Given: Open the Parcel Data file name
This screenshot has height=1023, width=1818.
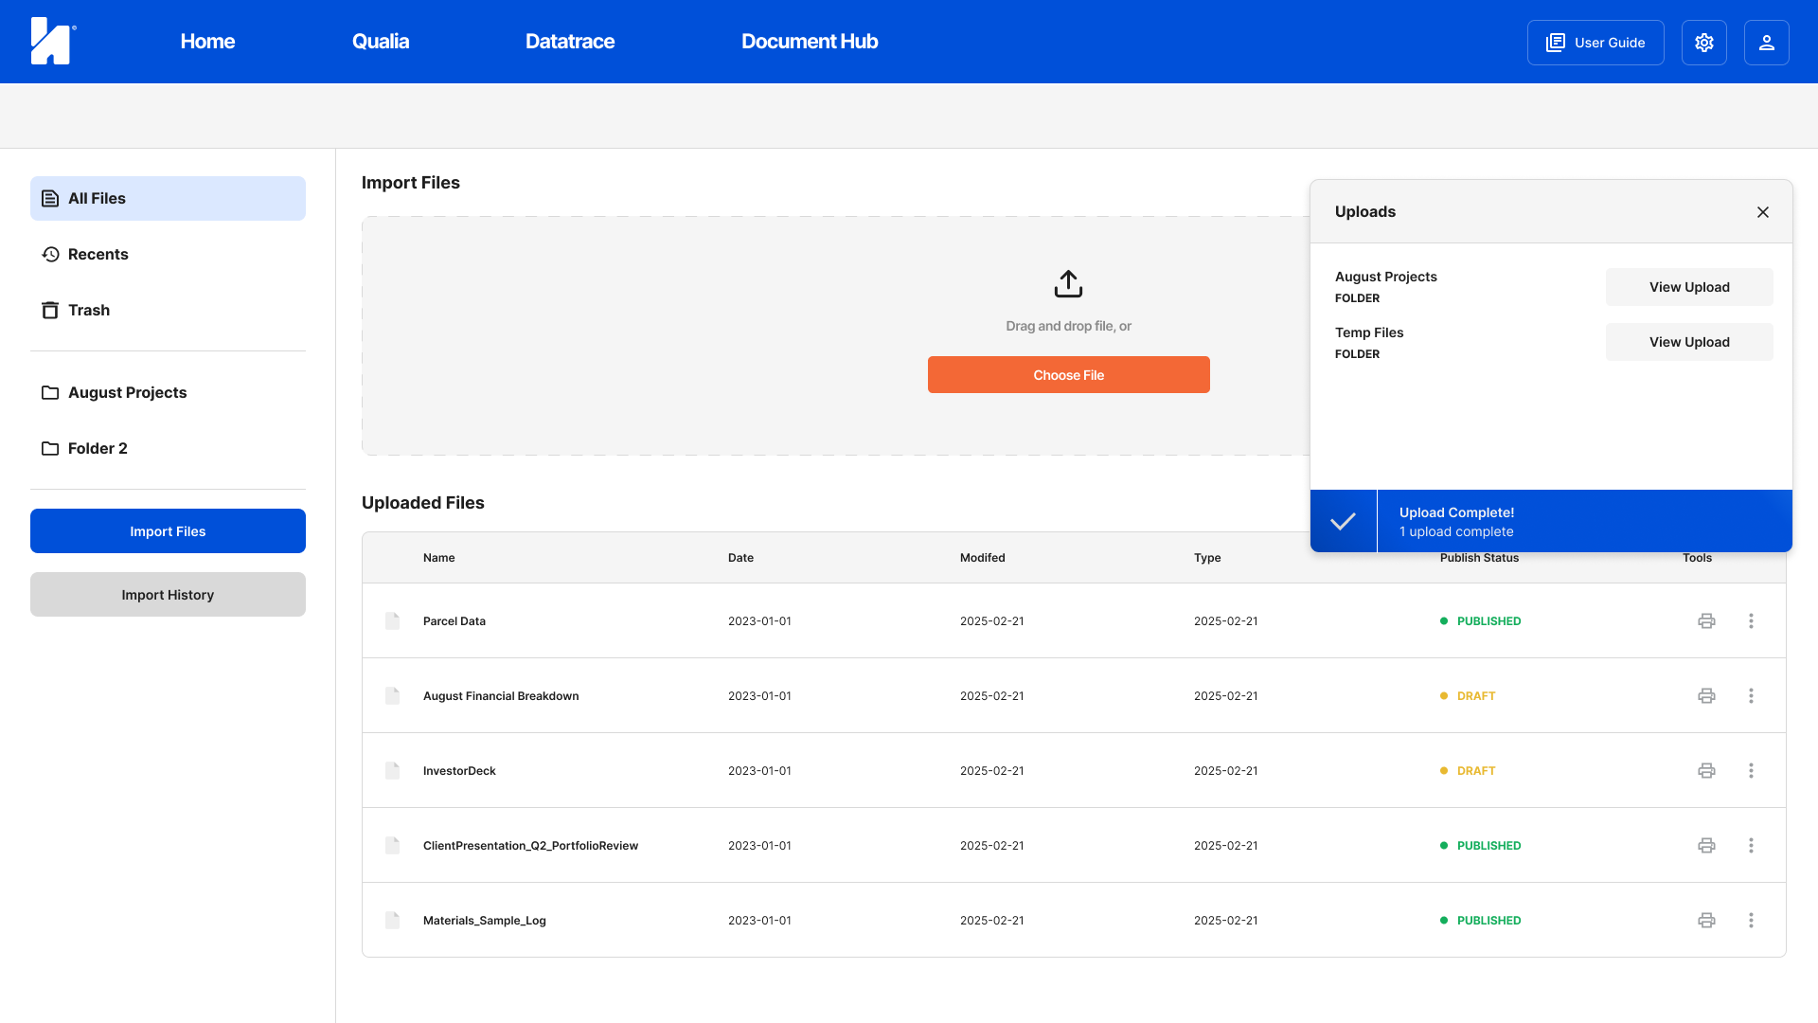Looking at the screenshot, I should [454, 621].
